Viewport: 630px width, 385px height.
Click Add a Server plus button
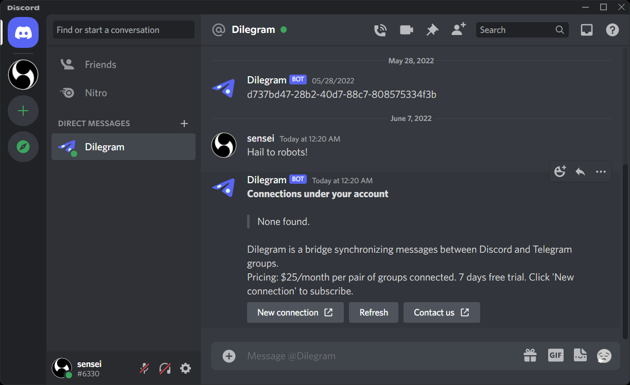(x=23, y=111)
